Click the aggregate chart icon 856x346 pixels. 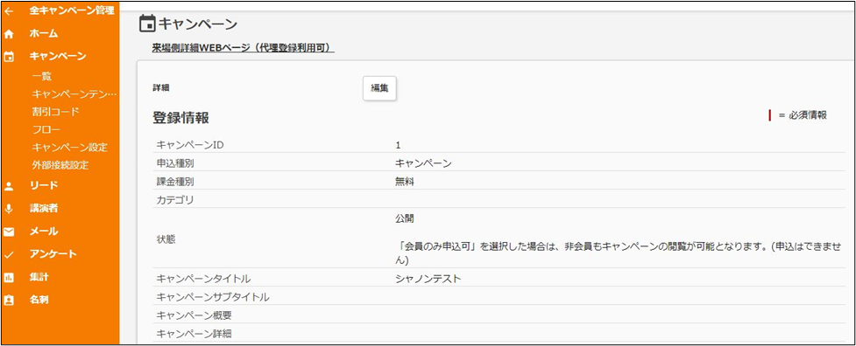8,278
